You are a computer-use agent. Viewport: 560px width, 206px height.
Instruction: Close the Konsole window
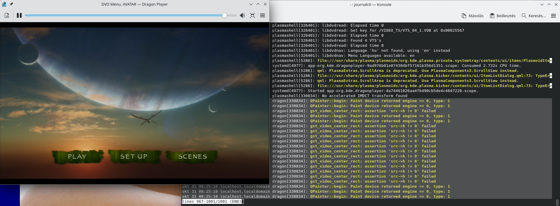[556, 4]
